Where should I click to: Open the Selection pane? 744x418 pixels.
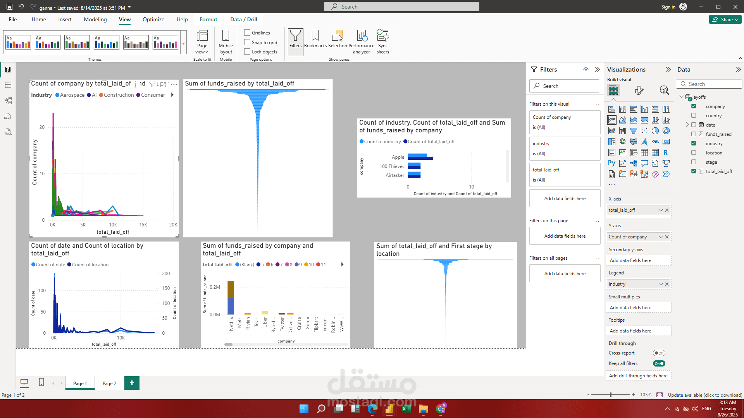[338, 39]
